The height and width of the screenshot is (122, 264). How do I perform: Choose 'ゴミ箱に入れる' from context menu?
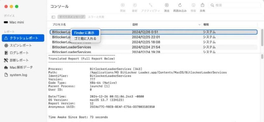pyautogui.click(x=85, y=39)
